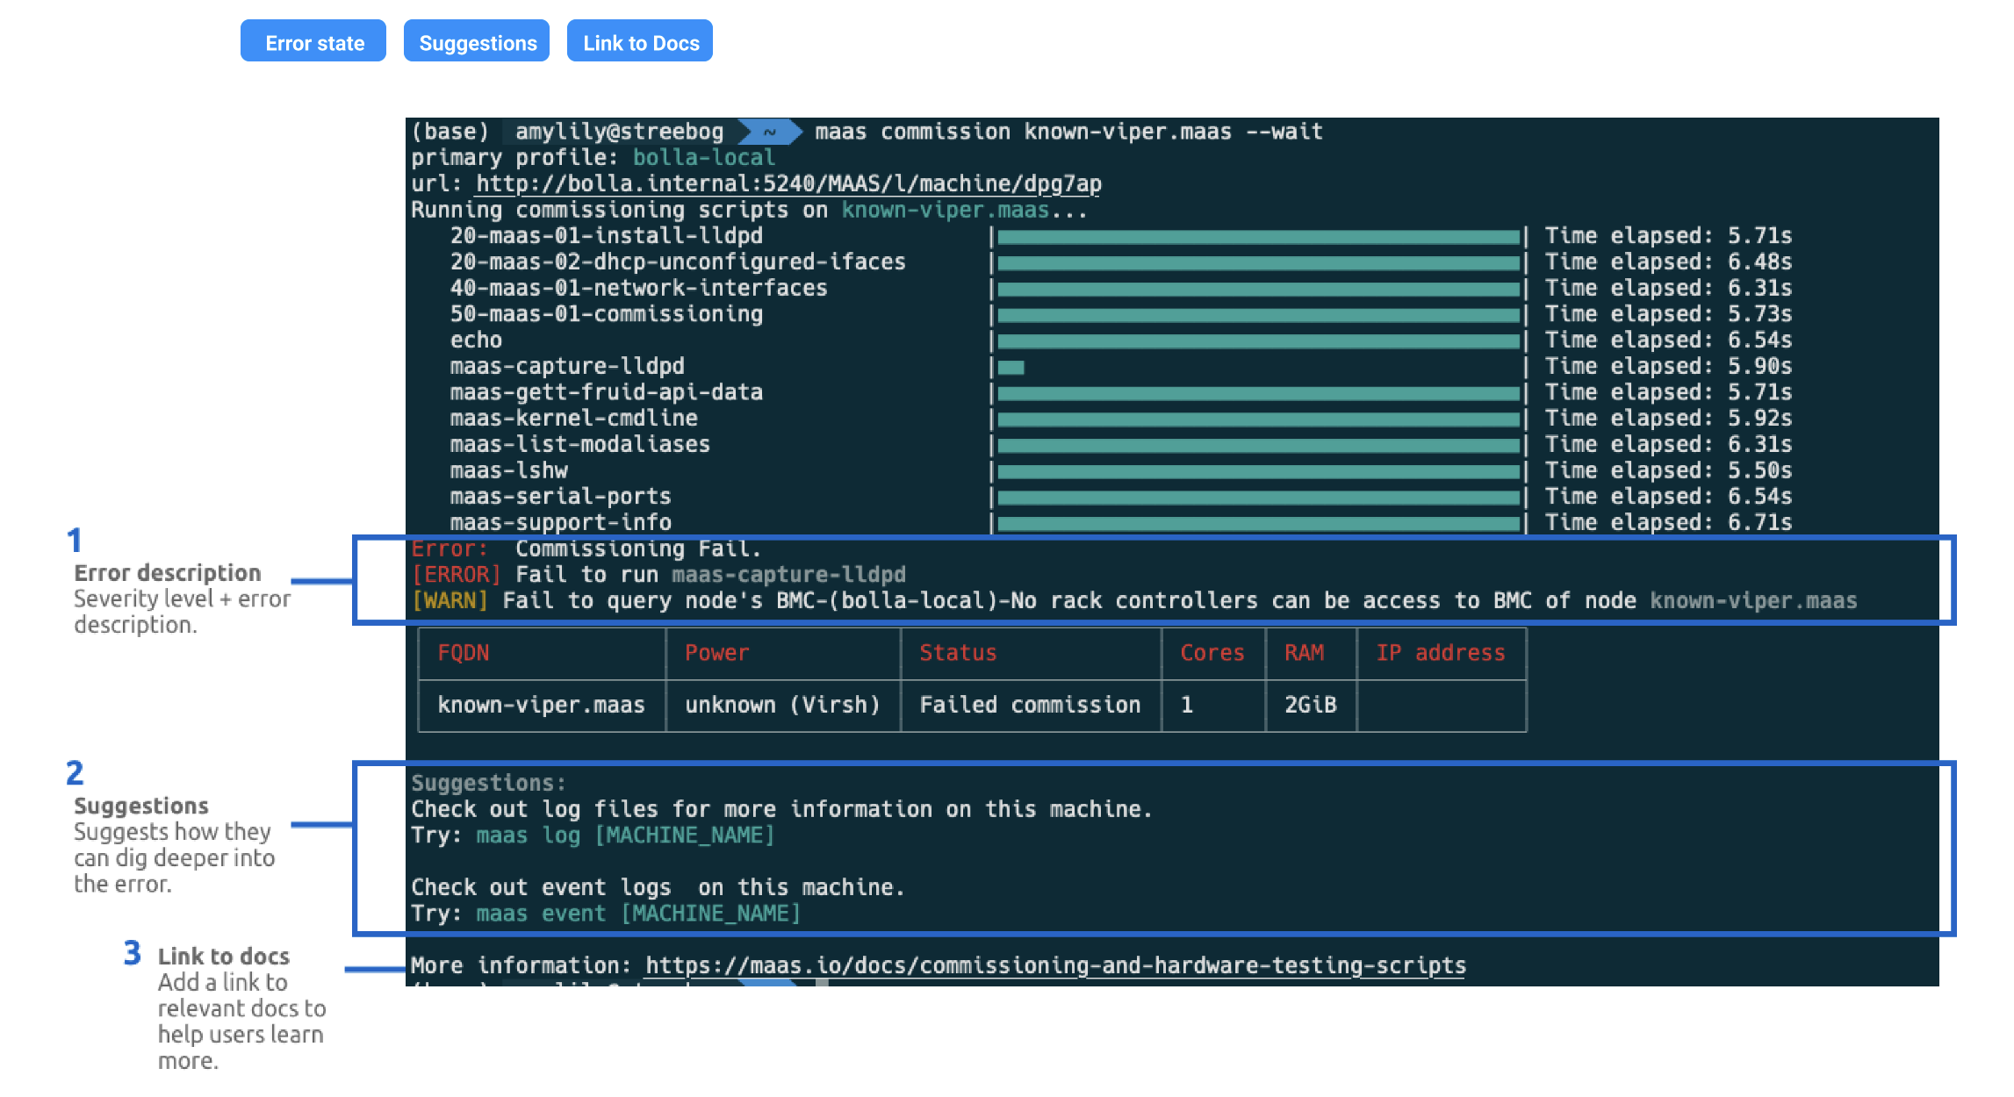Select the maas-gett-fruid-api-data script name
The image size is (2014, 1097).
tap(607, 392)
